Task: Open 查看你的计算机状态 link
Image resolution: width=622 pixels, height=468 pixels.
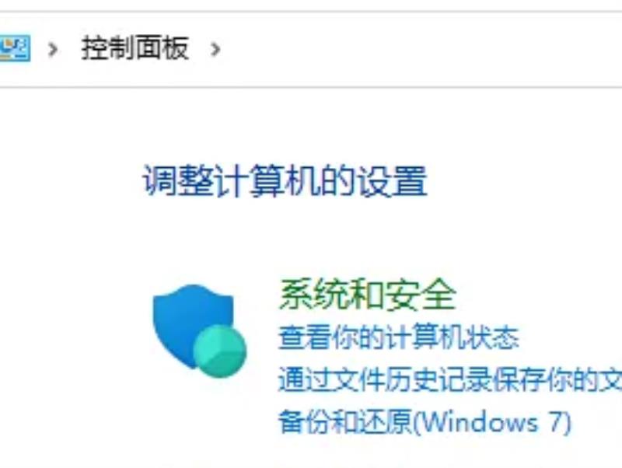Action: point(399,337)
